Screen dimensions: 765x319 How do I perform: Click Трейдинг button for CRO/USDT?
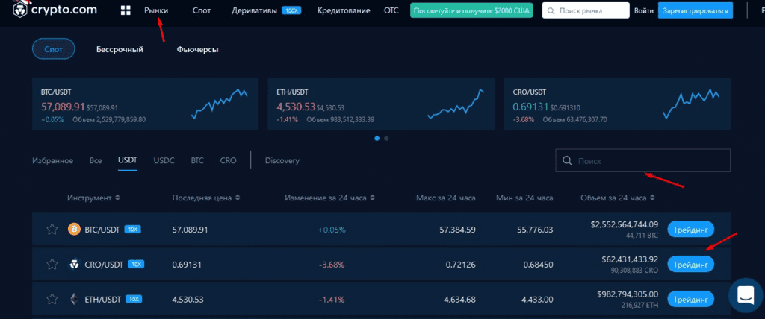coord(690,265)
